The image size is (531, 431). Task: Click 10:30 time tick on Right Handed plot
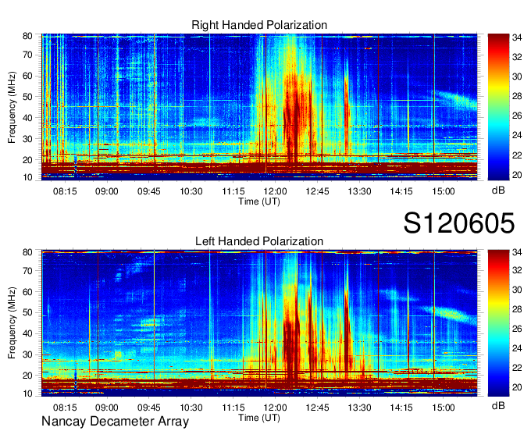point(191,191)
